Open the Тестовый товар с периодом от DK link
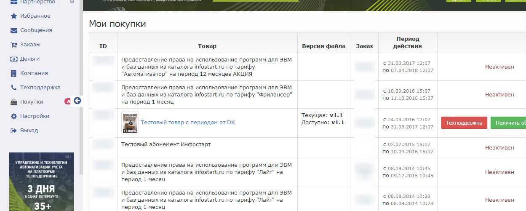Image resolution: width=526 pixels, height=211 pixels. point(188,123)
